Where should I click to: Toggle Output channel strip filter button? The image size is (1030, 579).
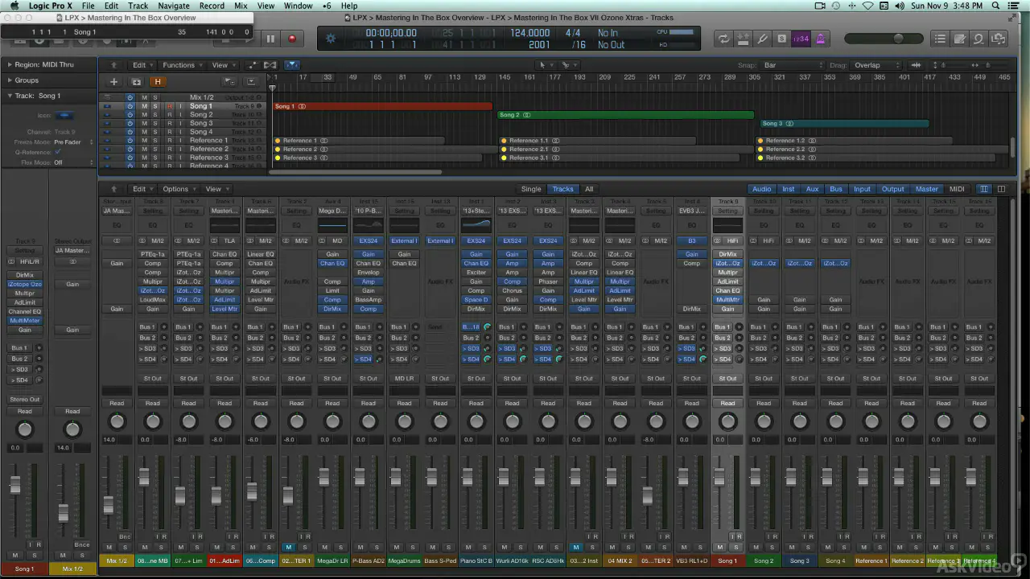[892, 189]
